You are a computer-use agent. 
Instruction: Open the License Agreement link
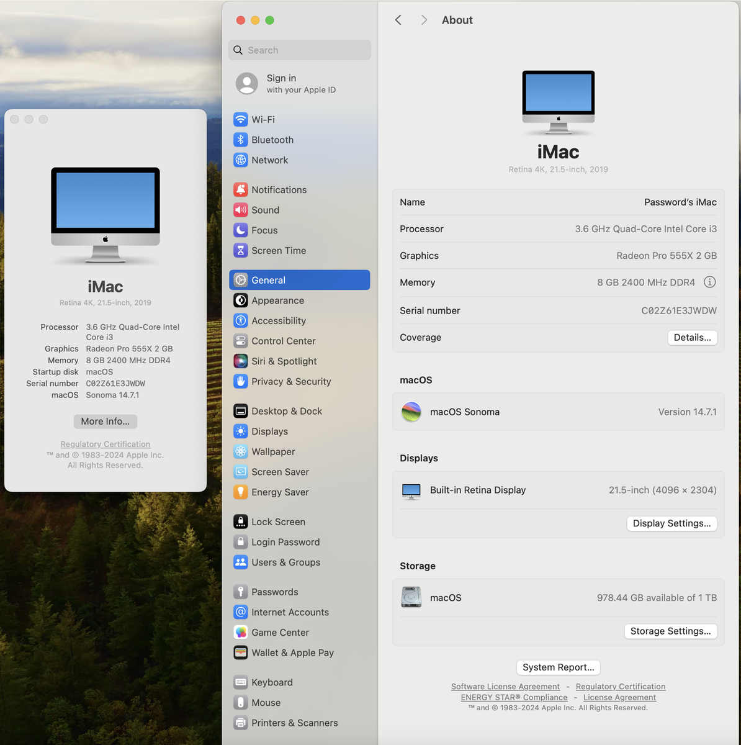click(x=619, y=697)
